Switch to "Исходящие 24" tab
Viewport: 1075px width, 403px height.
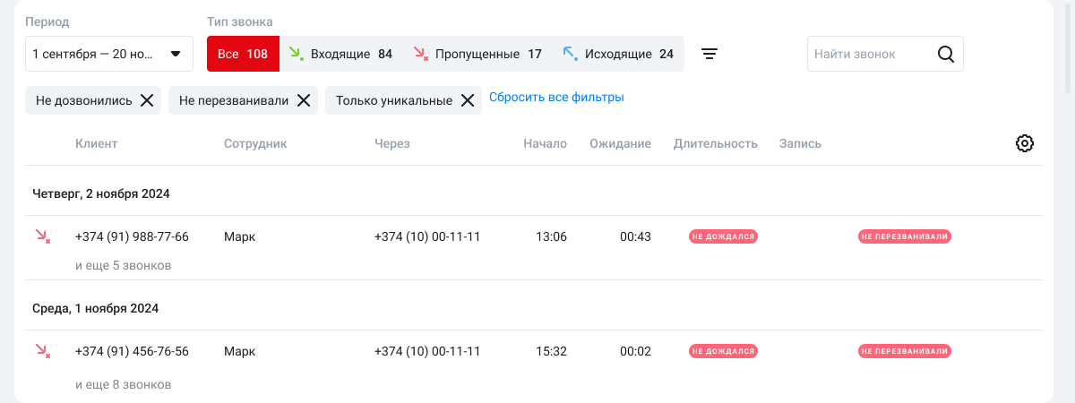618,54
